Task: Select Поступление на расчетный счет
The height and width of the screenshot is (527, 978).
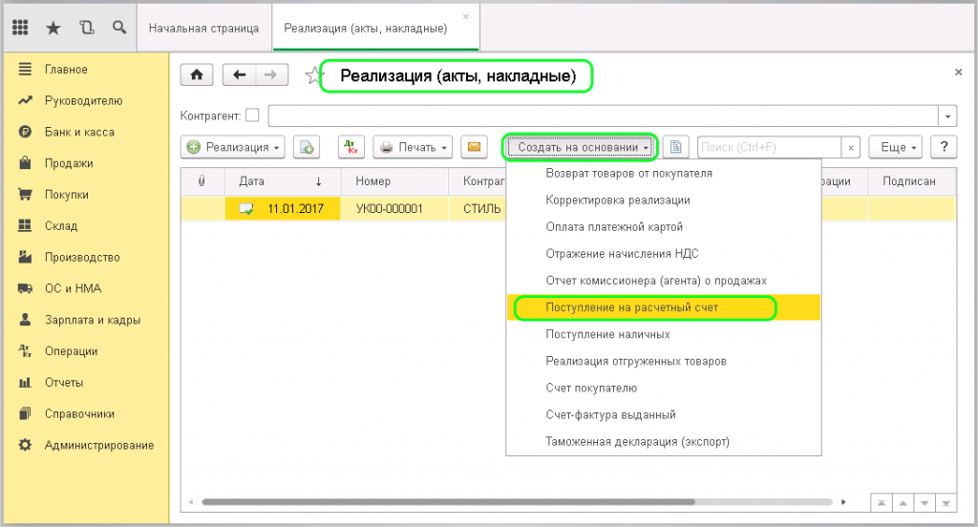Action: (x=664, y=307)
